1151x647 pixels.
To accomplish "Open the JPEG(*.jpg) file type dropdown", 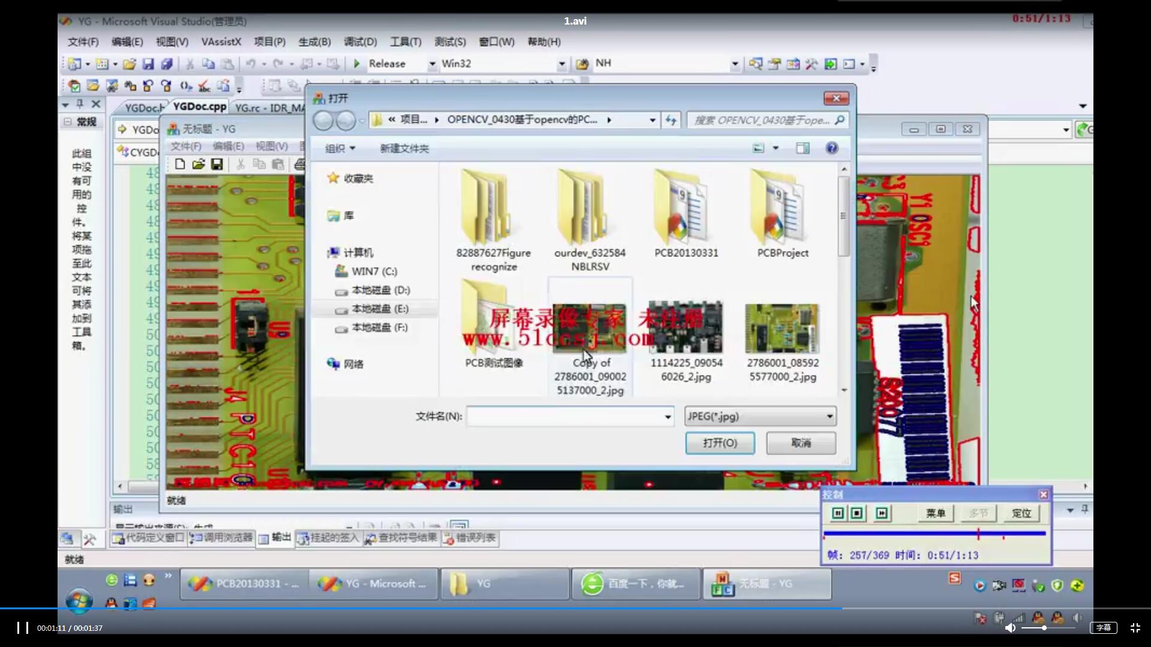I will click(830, 416).
